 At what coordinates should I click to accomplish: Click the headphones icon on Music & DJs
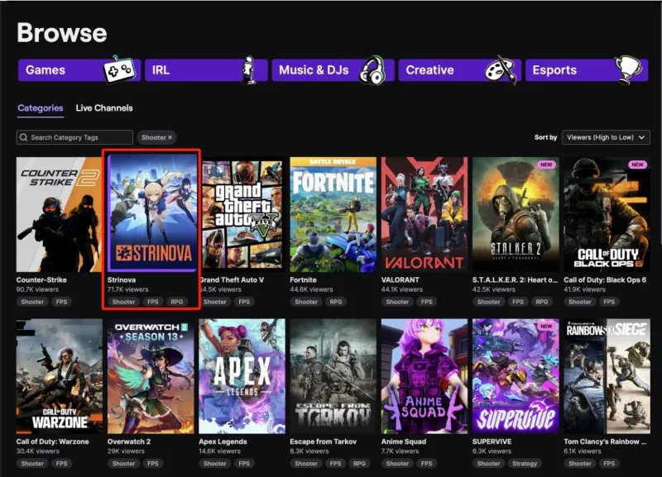point(372,70)
